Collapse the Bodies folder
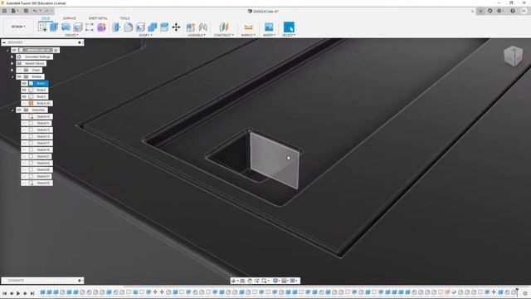Screen dimensions: 531x299 pyautogui.click(x=12, y=77)
